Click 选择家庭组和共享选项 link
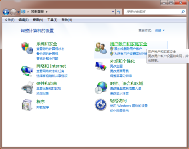This screenshot has width=189, height=149. [52, 76]
